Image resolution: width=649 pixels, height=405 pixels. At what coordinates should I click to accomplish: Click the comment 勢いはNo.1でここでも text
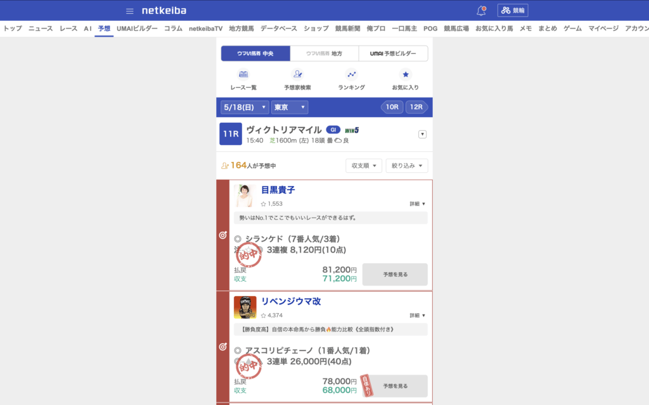pos(298,218)
